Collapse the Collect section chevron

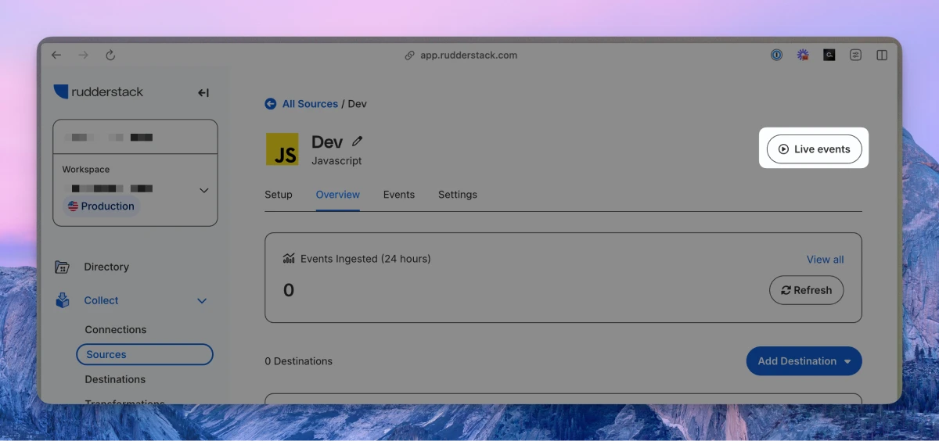202,301
